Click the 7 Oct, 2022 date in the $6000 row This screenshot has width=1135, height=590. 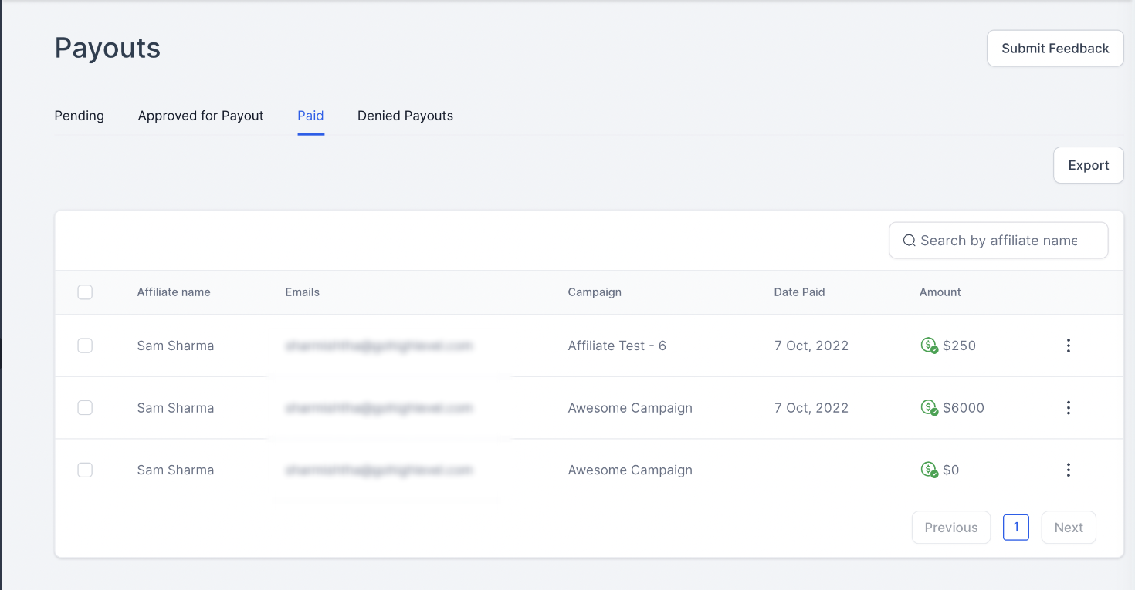811,407
